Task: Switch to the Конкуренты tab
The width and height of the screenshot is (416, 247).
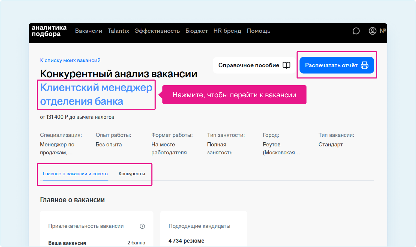Action: coord(132,174)
